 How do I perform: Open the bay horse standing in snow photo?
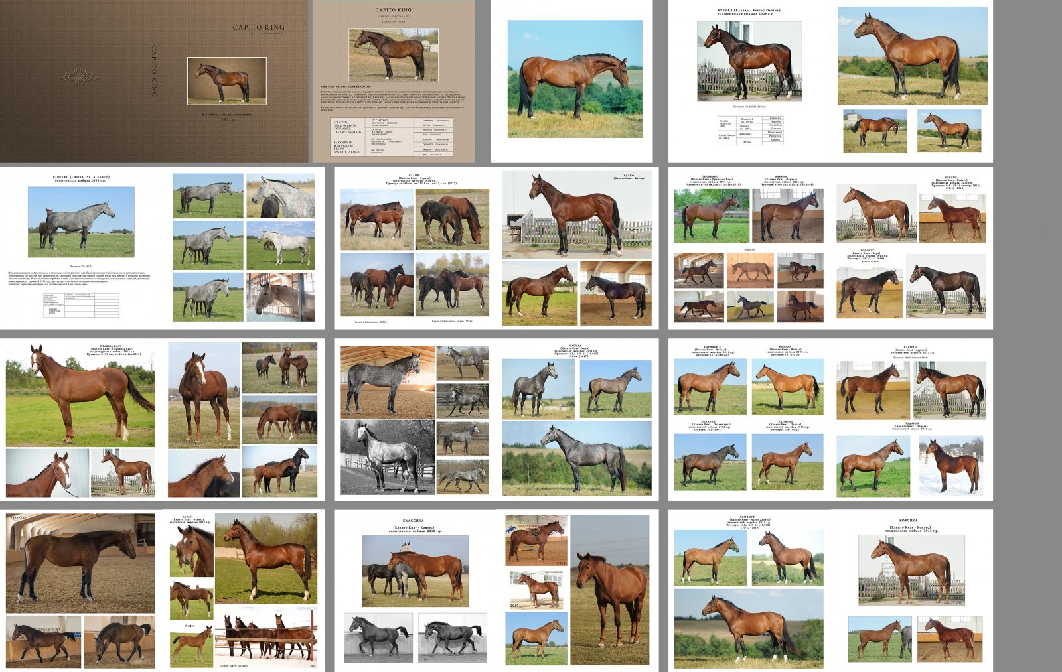pyautogui.click(x=951, y=466)
